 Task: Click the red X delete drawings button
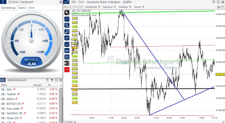(67, 70)
